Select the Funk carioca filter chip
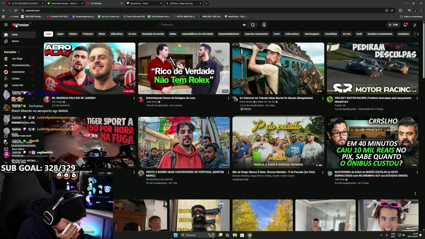Image resolution: width=425 pixels, height=239 pixels. (292, 34)
